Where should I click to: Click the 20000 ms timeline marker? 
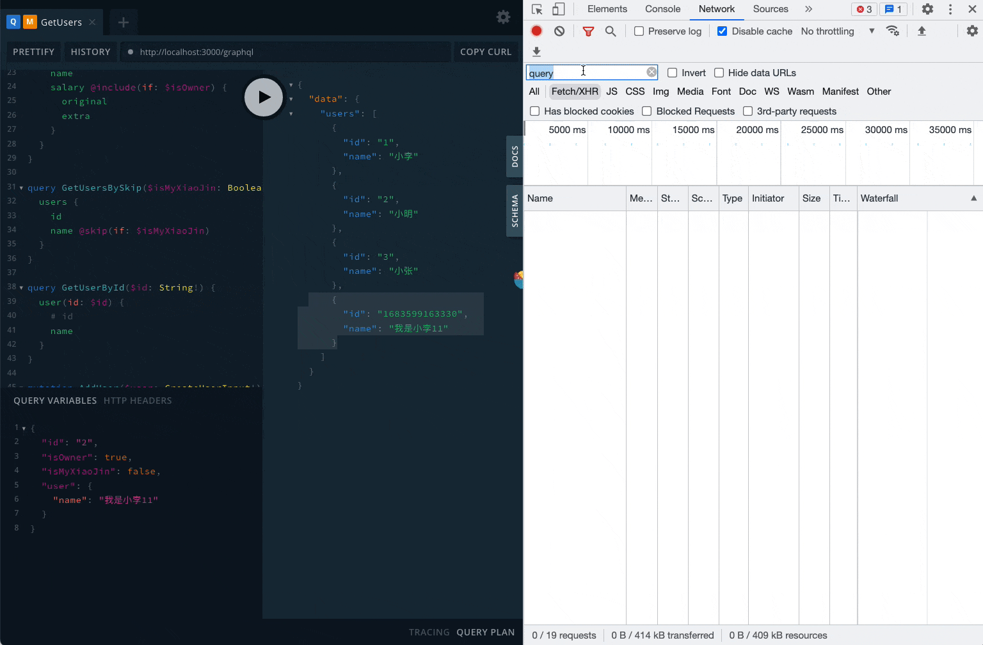pyautogui.click(x=757, y=130)
